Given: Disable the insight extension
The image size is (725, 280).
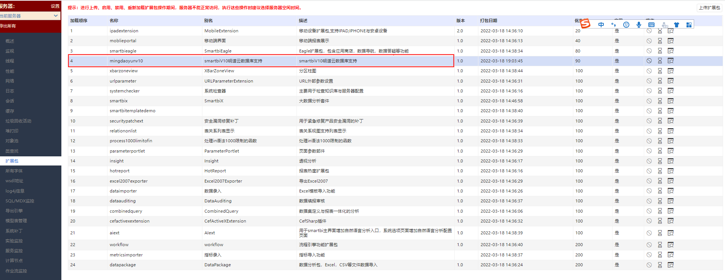Looking at the screenshot, I should click(x=649, y=161).
